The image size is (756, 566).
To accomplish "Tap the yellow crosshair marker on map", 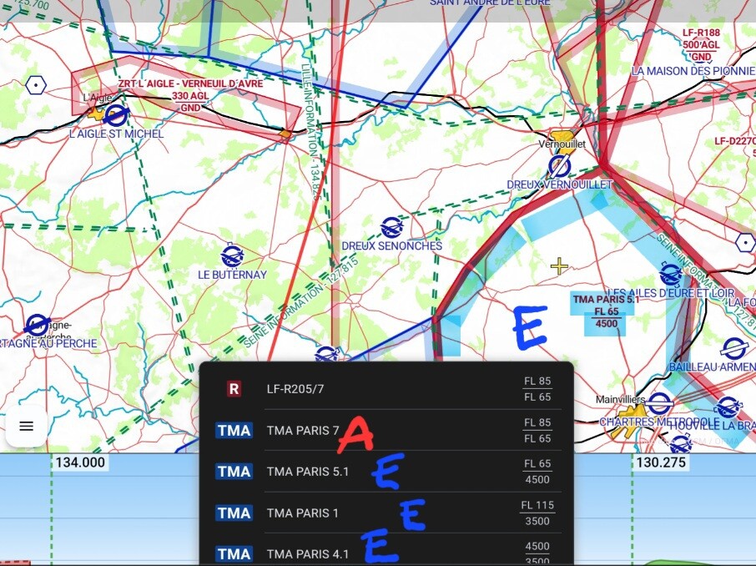I will (559, 266).
